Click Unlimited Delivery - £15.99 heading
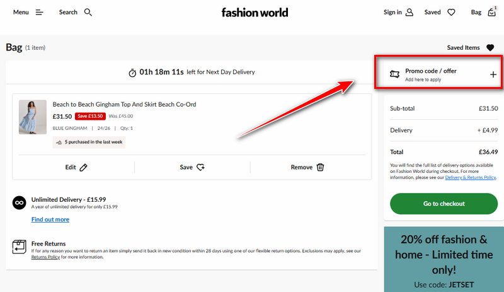The image size is (504, 292). coord(69,199)
